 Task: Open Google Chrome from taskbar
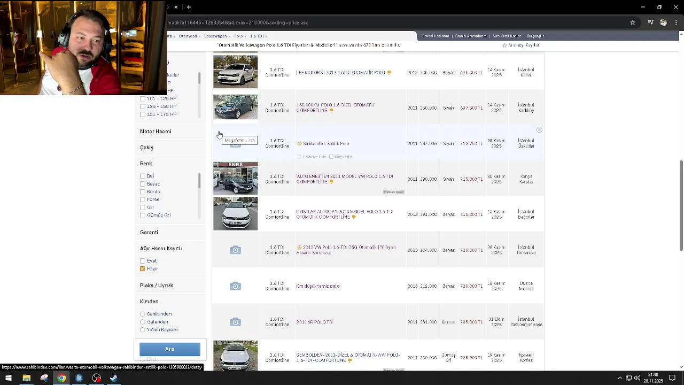pyautogui.click(x=61, y=378)
